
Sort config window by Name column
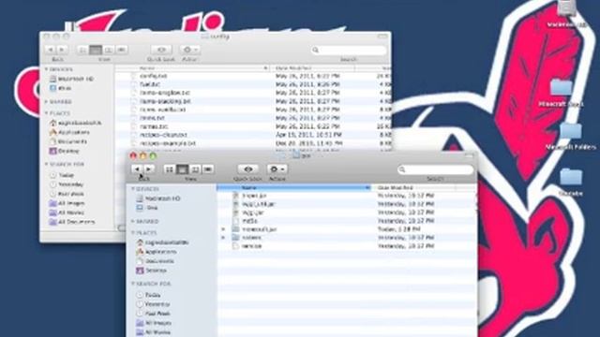tap(191, 68)
